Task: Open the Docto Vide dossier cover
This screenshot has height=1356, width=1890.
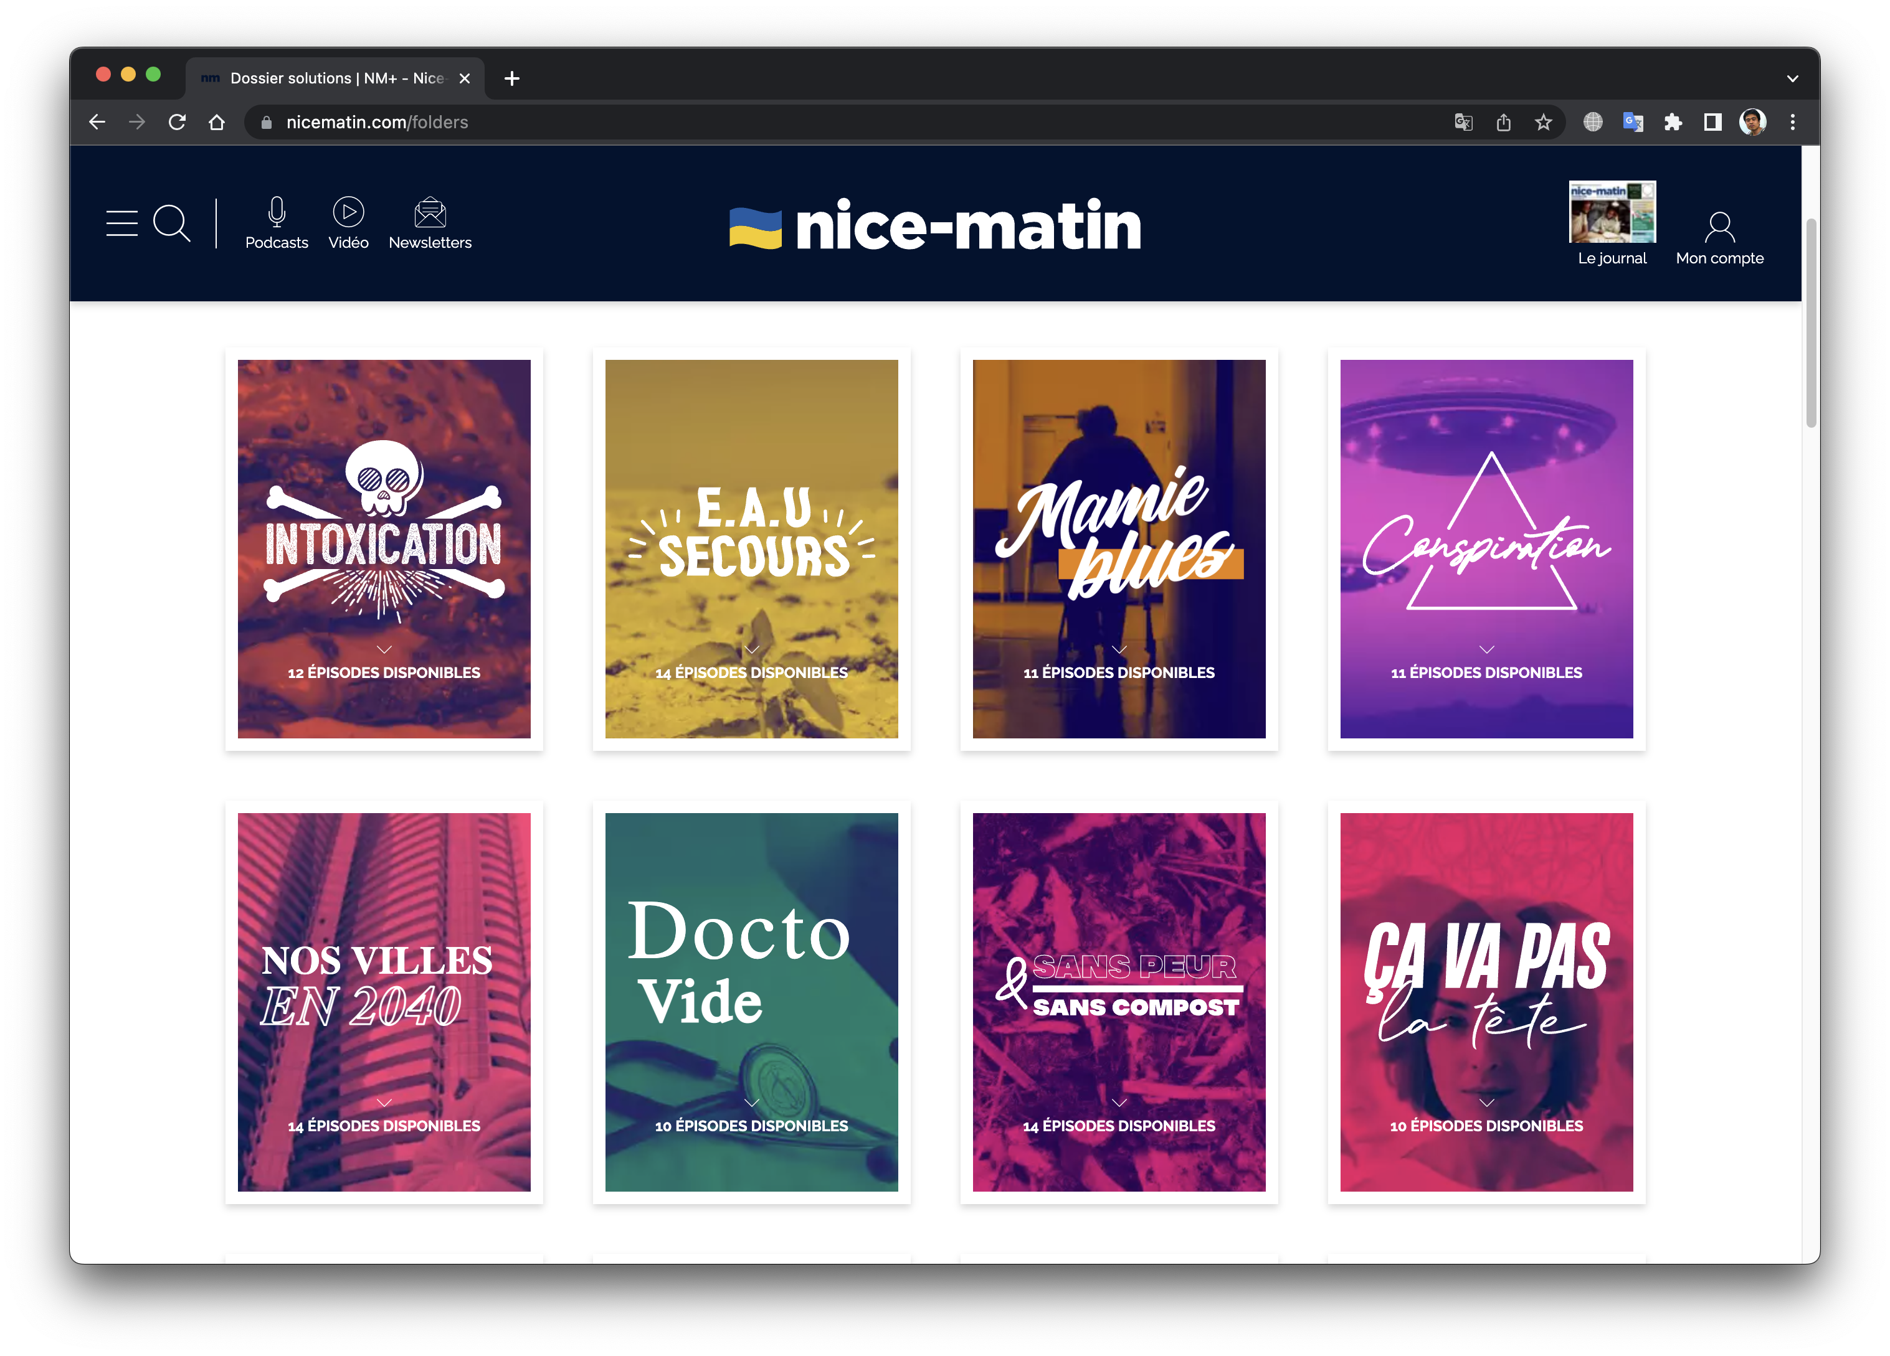Action: point(752,1002)
